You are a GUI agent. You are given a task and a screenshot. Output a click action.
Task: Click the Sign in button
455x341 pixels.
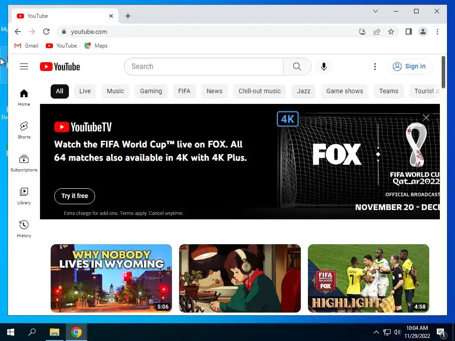pyautogui.click(x=410, y=67)
